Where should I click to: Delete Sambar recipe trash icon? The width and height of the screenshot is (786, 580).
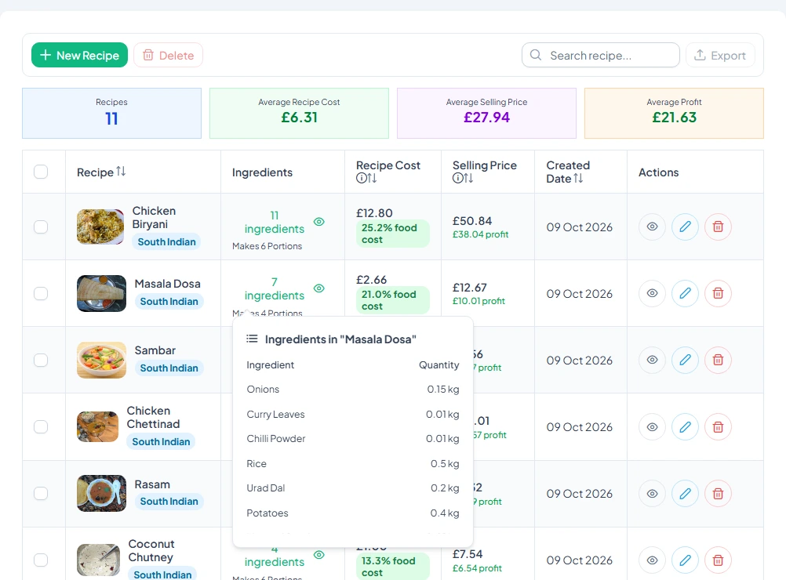point(719,360)
